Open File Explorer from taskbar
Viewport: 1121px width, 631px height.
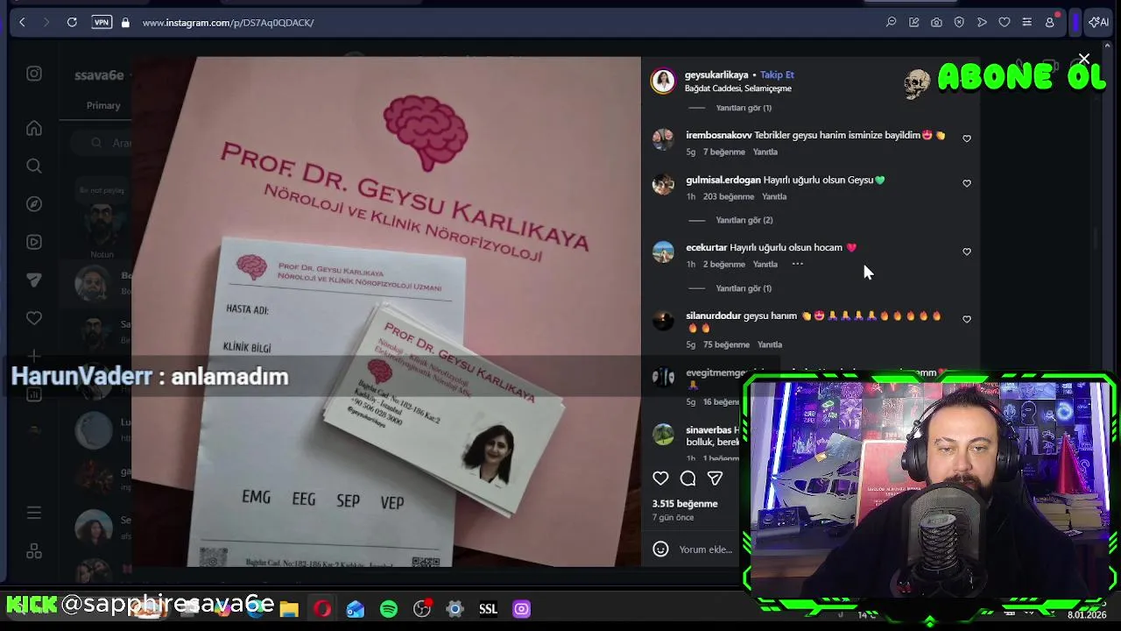[x=289, y=608]
